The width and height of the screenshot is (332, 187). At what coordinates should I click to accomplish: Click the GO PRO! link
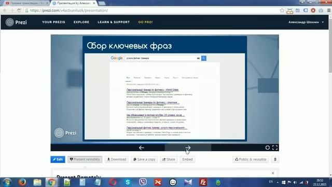[x=145, y=22]
